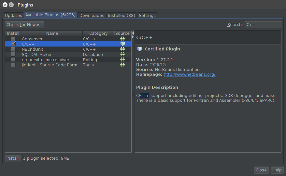Image resolution: width=286 pixels, height=176 pixels.
Task: Sort by the Install column header
Action: pyautogui.click(x=13, y=33)
